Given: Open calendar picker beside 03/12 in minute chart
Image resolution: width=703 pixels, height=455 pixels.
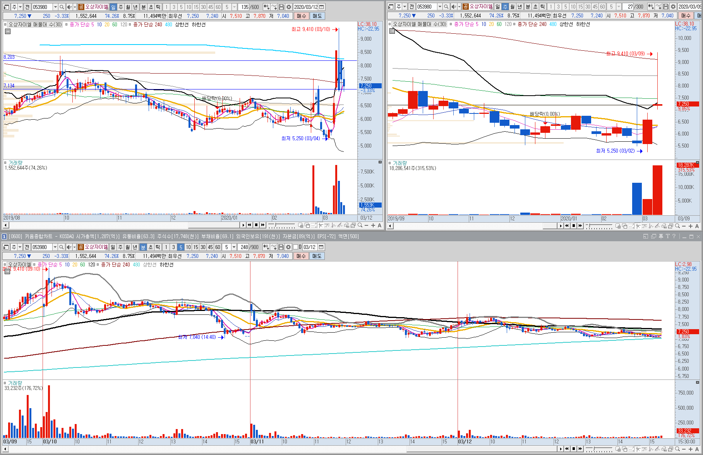Looking at the screenshot, I should (321, 247).
